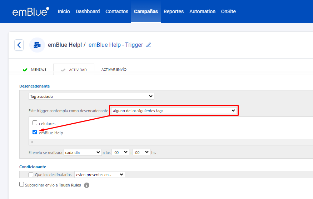Open Contactos section
Image resolution: width=313 pixels, height=199 pixels.
point(117,11)
